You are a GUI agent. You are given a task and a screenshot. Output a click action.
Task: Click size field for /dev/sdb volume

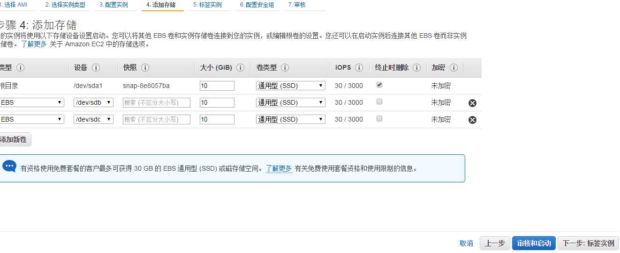point(217,102)
